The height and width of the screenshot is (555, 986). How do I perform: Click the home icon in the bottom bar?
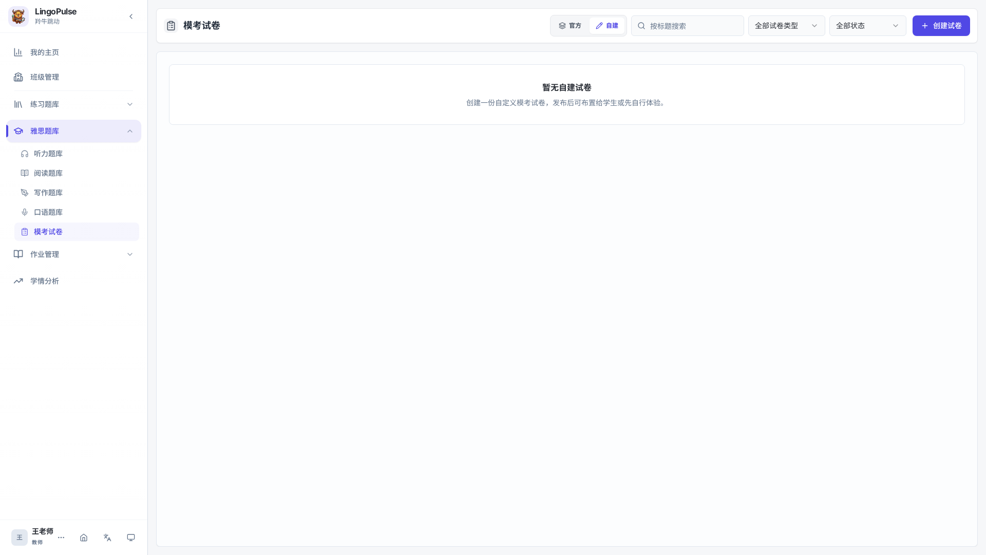pos(84,538)
